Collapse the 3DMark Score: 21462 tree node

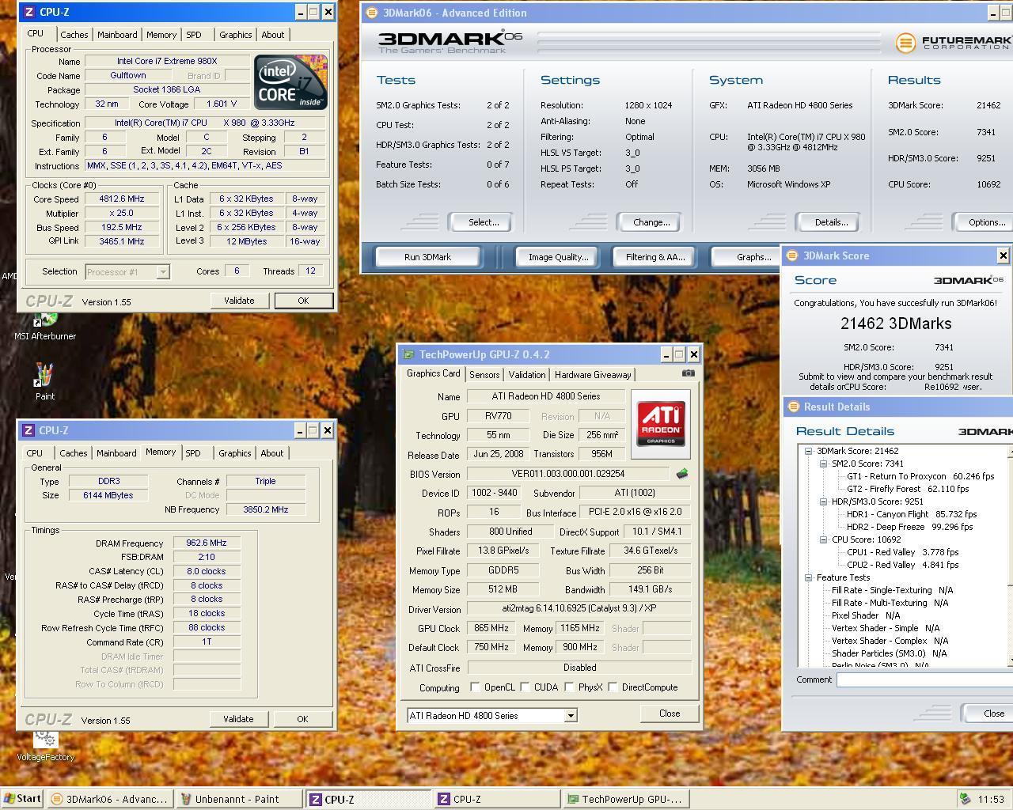click(809, 451)
